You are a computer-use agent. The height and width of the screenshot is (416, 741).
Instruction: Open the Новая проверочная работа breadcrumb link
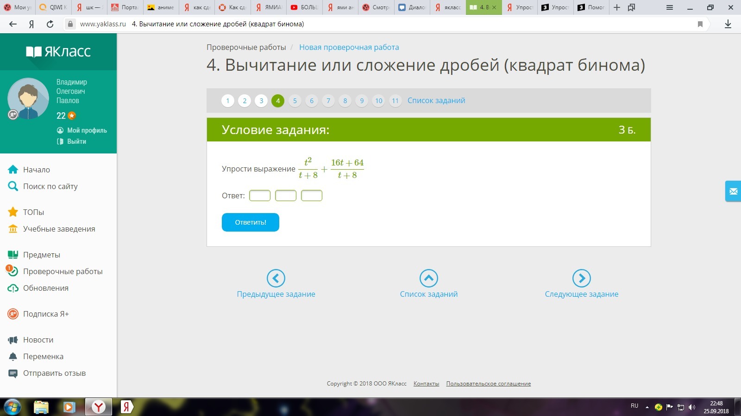[349, 47]
